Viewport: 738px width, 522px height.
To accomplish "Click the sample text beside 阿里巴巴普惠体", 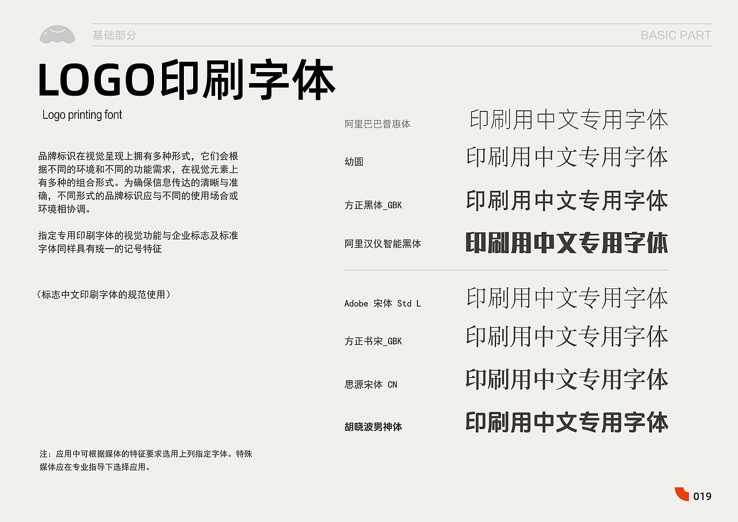I will (569, 119).
